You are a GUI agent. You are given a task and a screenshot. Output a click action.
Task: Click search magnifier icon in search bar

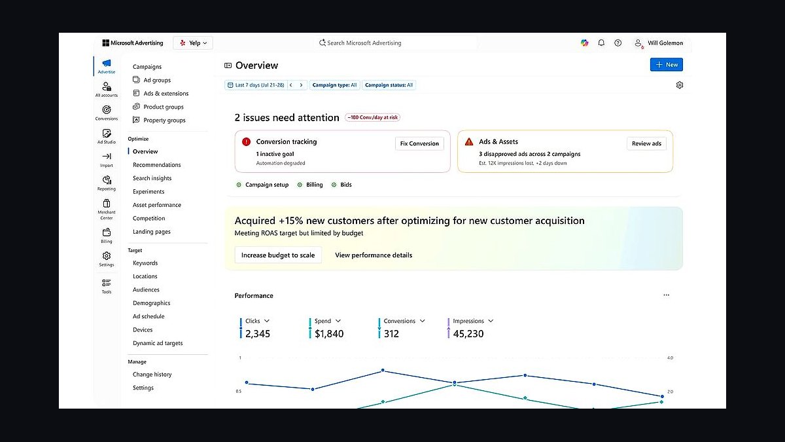pos(322,43)
